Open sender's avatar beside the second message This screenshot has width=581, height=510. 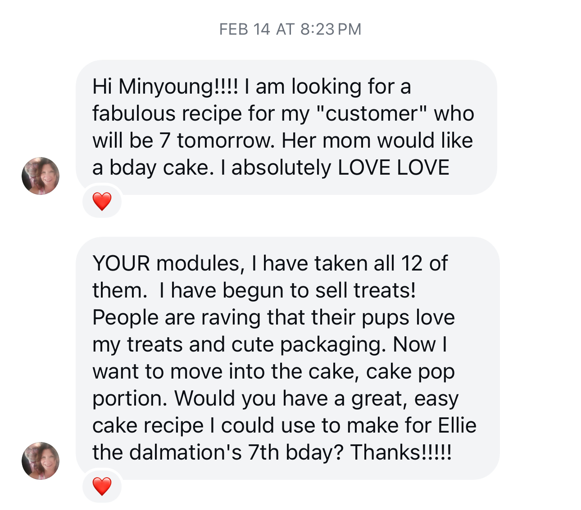[x=41, y=460]
